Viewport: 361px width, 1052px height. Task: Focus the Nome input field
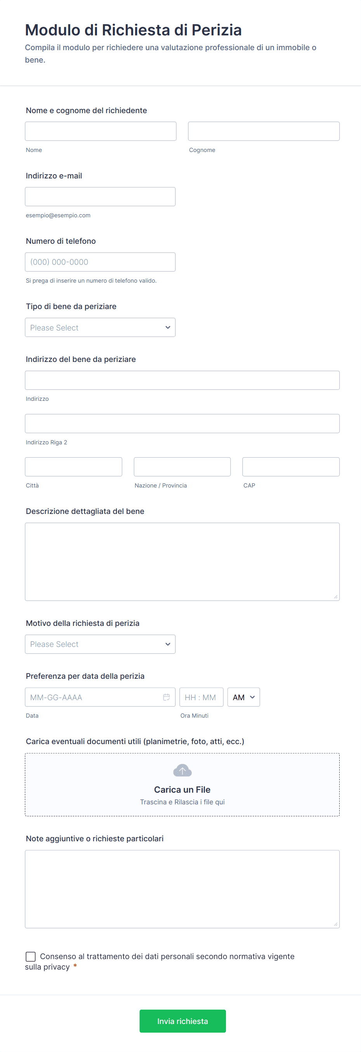pyautogui.click(x=101, y=131)
